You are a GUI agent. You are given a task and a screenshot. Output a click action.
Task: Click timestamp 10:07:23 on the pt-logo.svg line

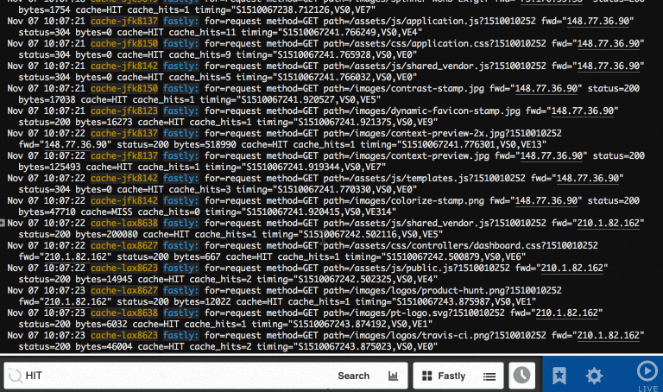[64, 313]
